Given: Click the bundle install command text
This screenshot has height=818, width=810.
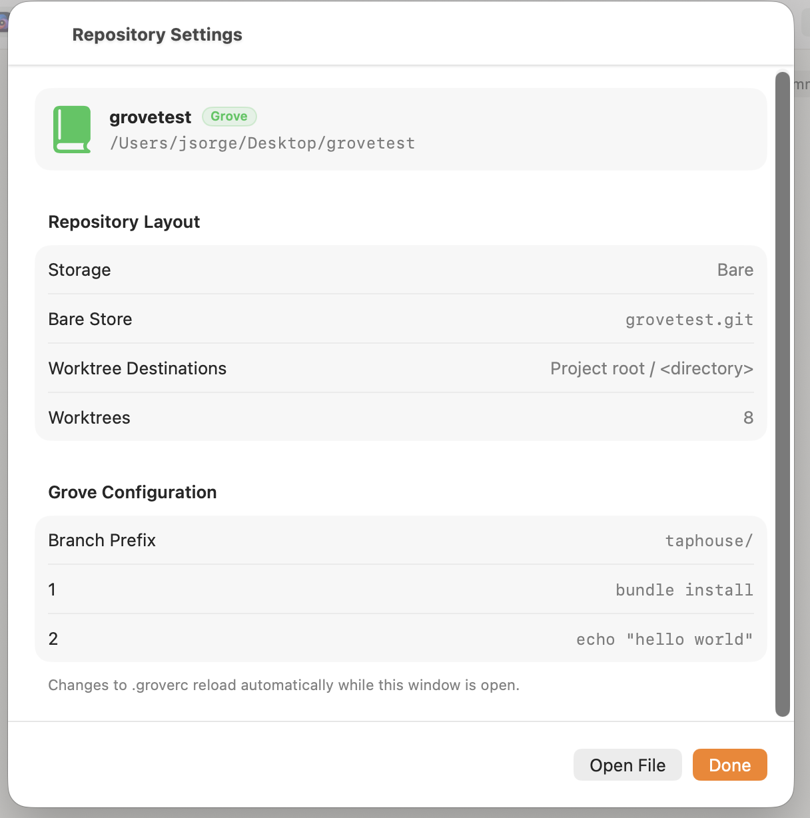Looking at the screenshot, I should click(x=684, y=590).
